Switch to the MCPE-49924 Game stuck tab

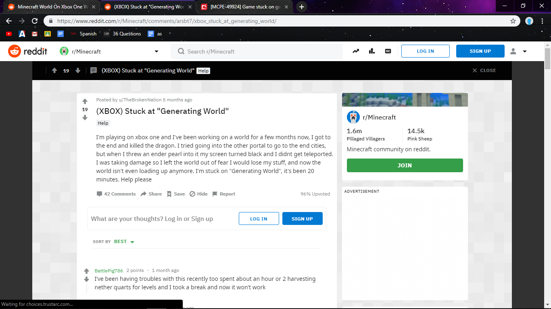click(x=244, y=7)
